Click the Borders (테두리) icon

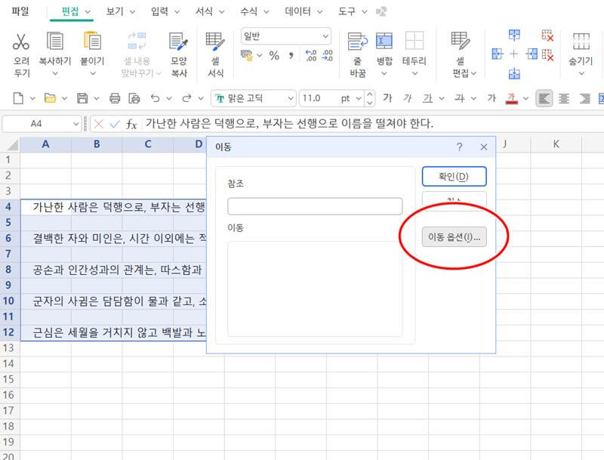coord(414,41)
